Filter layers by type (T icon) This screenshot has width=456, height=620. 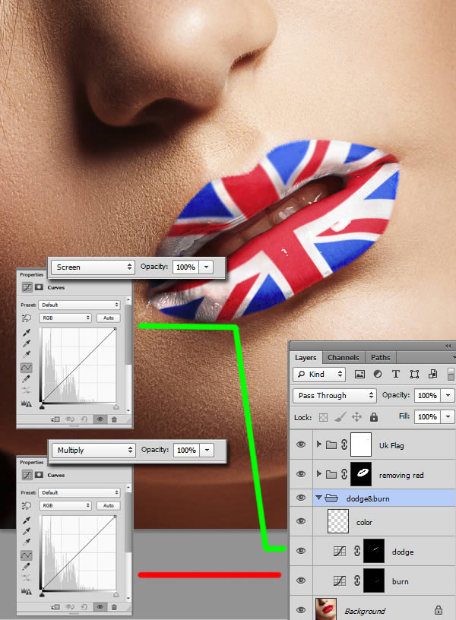coord(396,375)
